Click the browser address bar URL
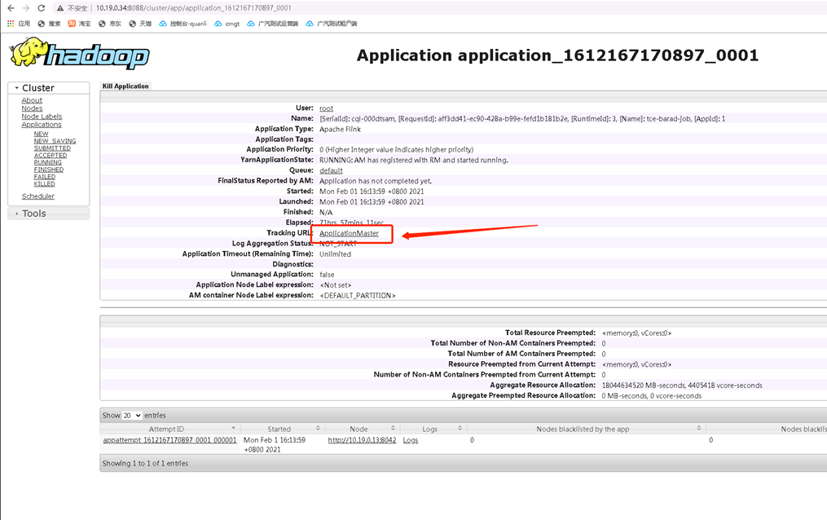Viewport: 827px width, 520px height. pyautogui.click(x=194, y=8)
